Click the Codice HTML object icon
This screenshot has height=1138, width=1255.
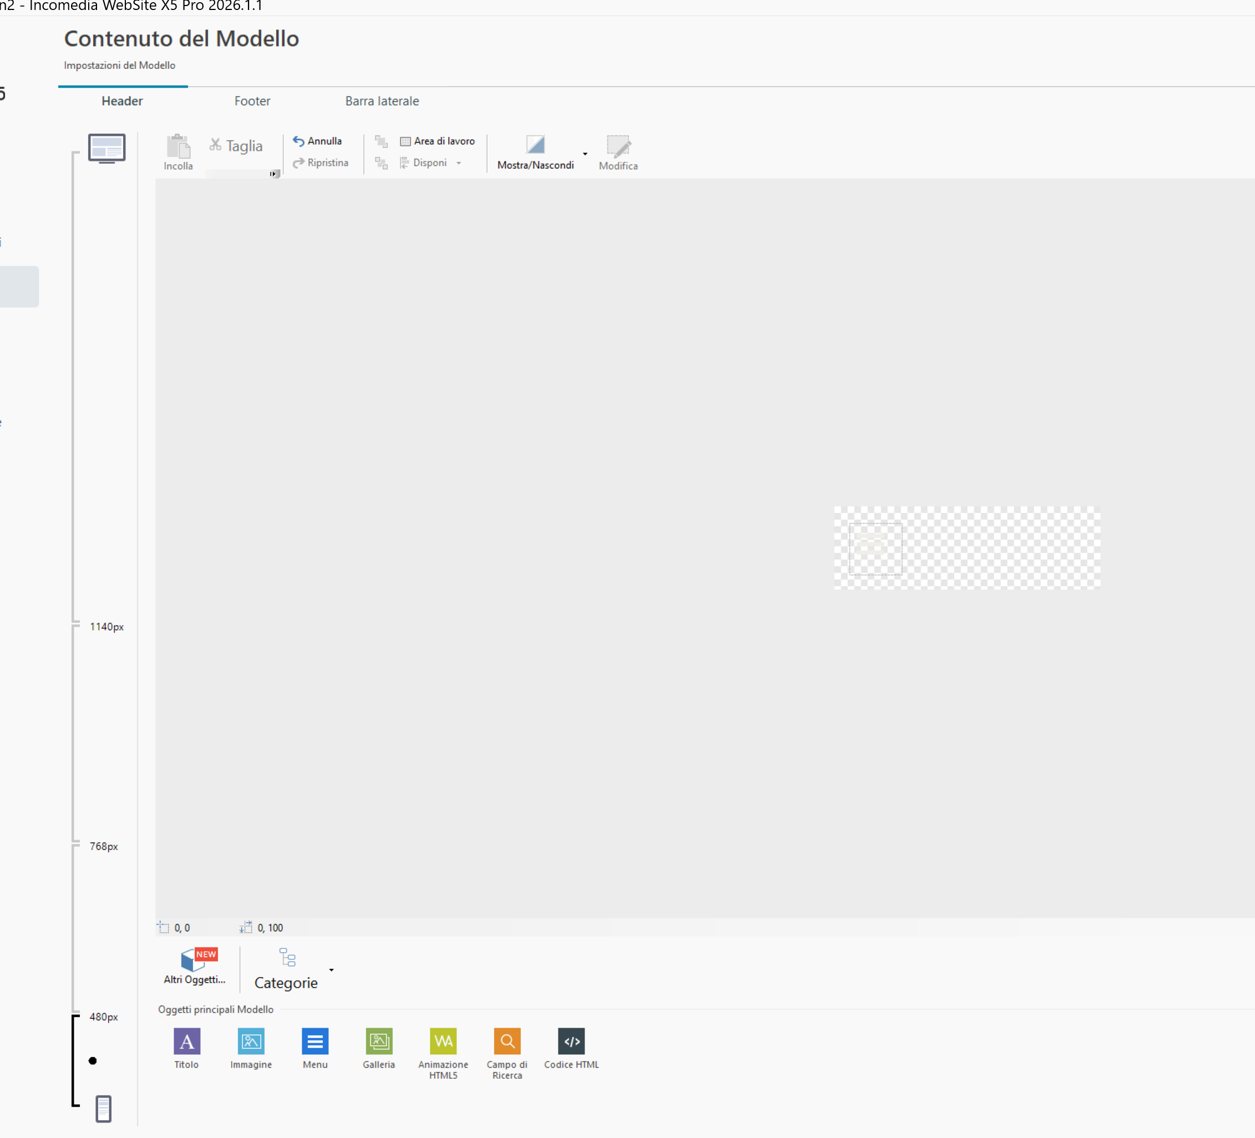[571, 1041]
